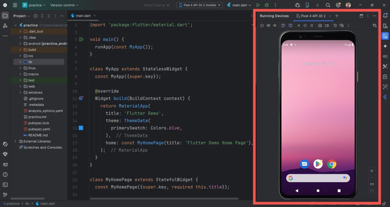
Task: Open the main menu hamburger icon
Action: (x=15, y=5)
